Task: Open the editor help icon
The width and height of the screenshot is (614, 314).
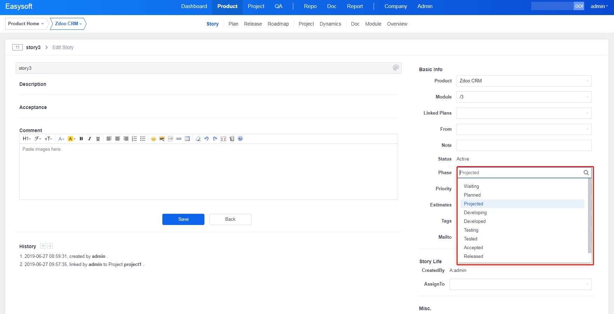Action: (x=240, y=139)
